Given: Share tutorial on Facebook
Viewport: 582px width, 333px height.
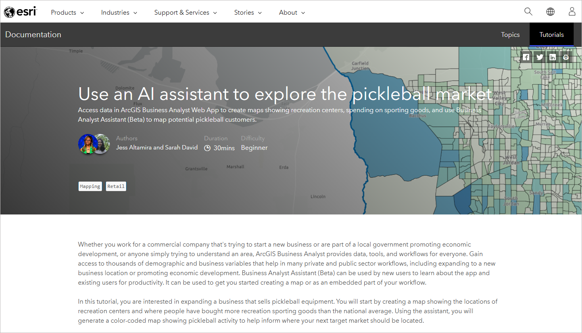Looking at the screenshot, I should coord(526,57).
